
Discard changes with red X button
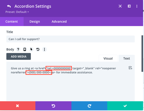18,106
